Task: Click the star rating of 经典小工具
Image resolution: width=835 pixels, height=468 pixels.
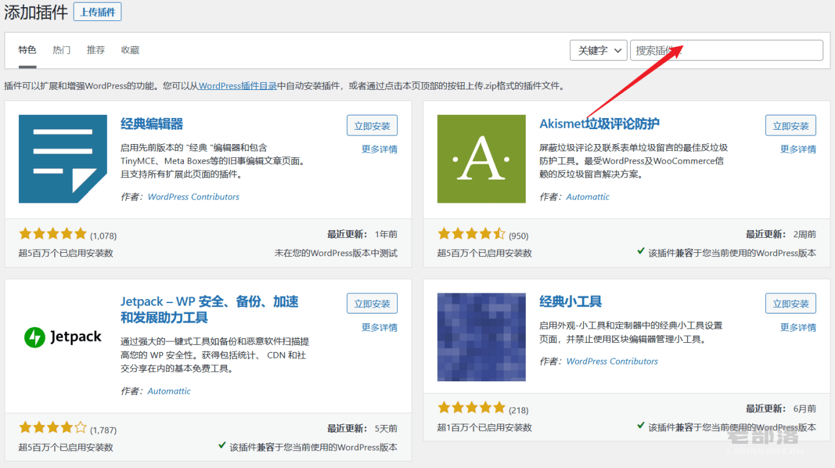Action: pyautogui.click(x=472, y=407)
